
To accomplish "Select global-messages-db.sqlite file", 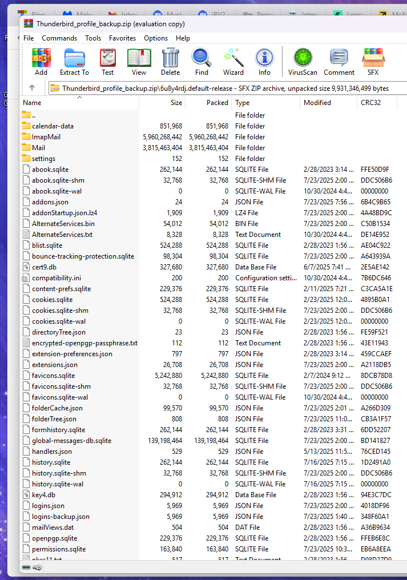I will [67, 441].
